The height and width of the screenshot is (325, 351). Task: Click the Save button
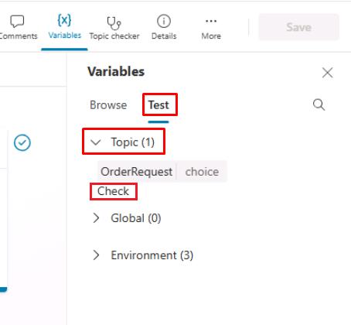tap(298, 27)
